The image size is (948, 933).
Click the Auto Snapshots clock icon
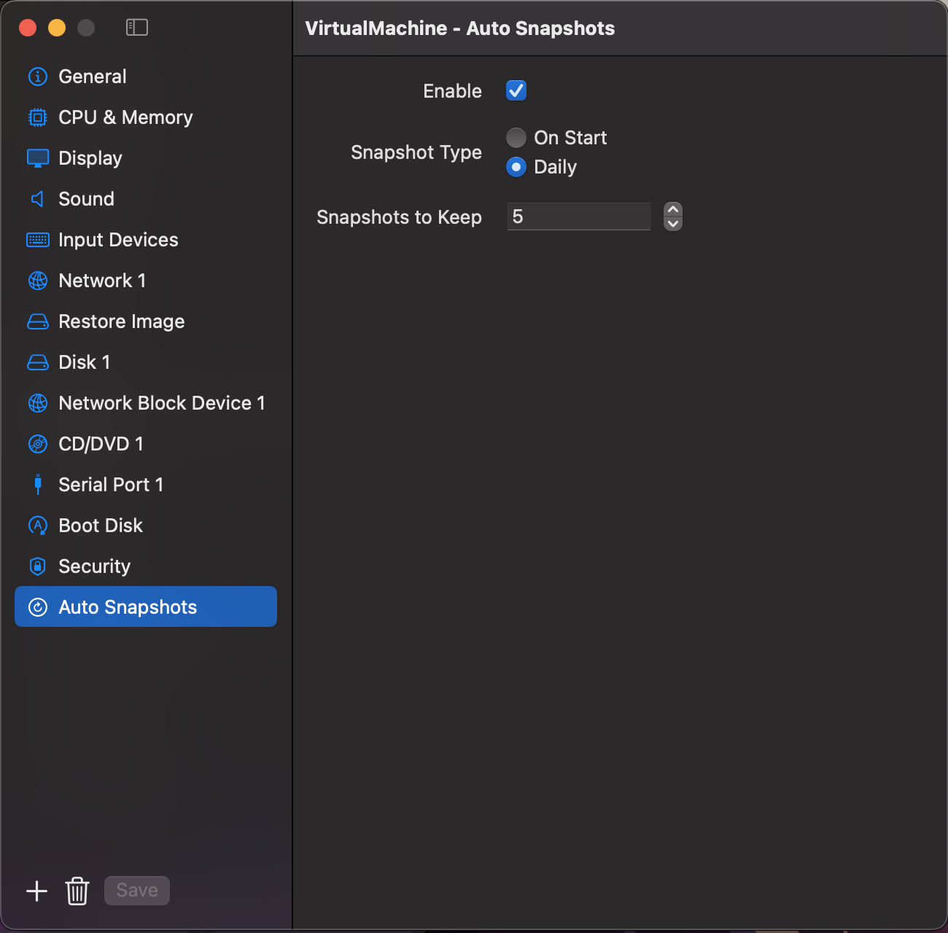coord(38,607)
